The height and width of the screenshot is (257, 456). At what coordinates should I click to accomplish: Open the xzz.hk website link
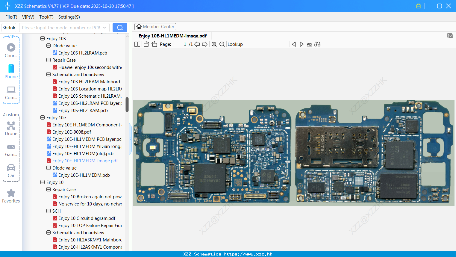(x=248, y=254)
